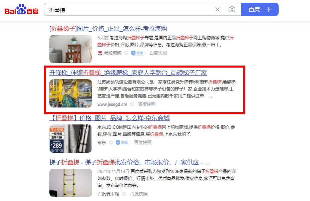Click the Baidu logo
The width and height of the screenshot is (310, 201).
22,9
